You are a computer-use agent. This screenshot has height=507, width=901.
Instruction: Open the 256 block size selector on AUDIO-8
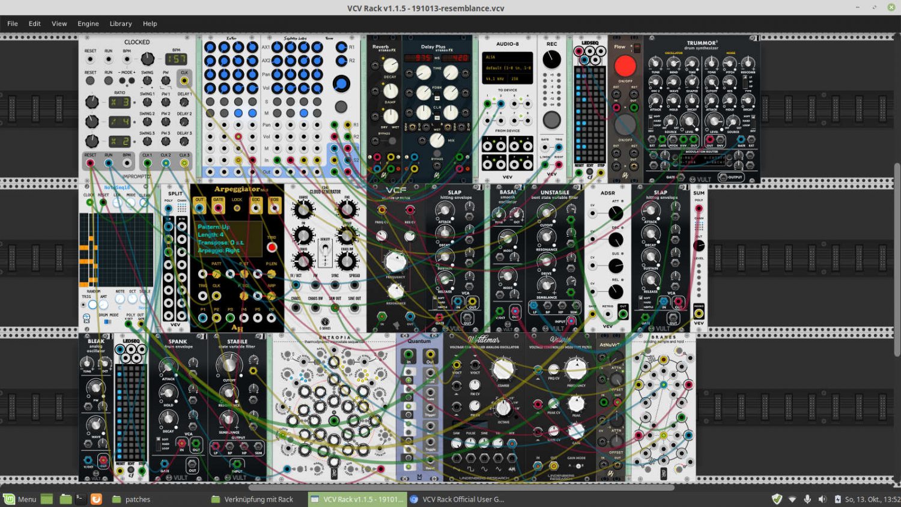click(520, 79)
